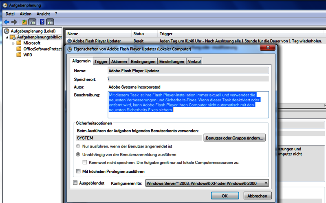Toggle the Ausgeblendet checkbox

click(x=75, y=183)
